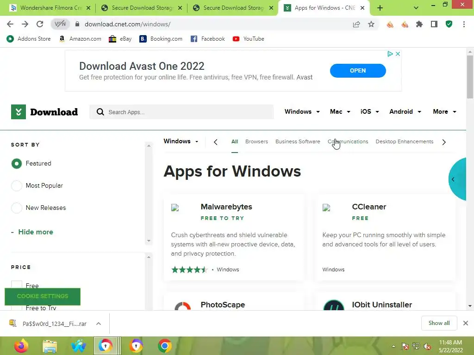The width and height of the screenshot is (474, 355).
Task: Select the All category tab
Action: (235, 141)
